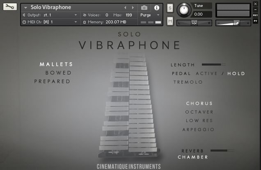
Task: Click the volume plus button
Action: click(x=248, y=23)
